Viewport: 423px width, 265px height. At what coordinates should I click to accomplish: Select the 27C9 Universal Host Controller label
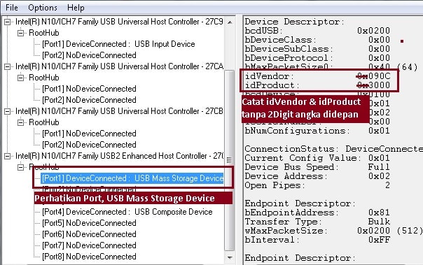pyautogui.click(x=119, y=22)
